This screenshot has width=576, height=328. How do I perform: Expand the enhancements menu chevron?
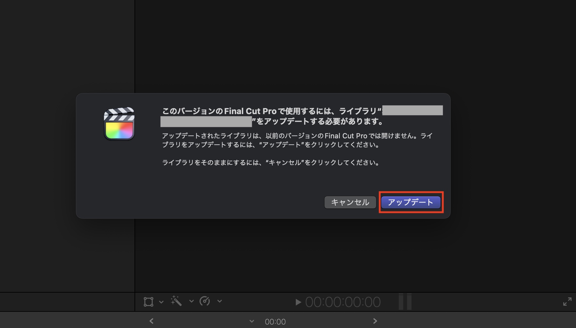(x=191, y=301)
